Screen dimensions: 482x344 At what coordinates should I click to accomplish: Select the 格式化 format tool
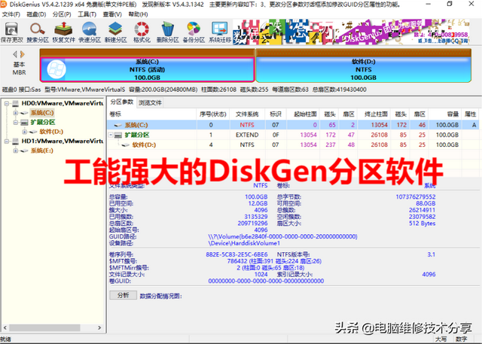(142, 32)
